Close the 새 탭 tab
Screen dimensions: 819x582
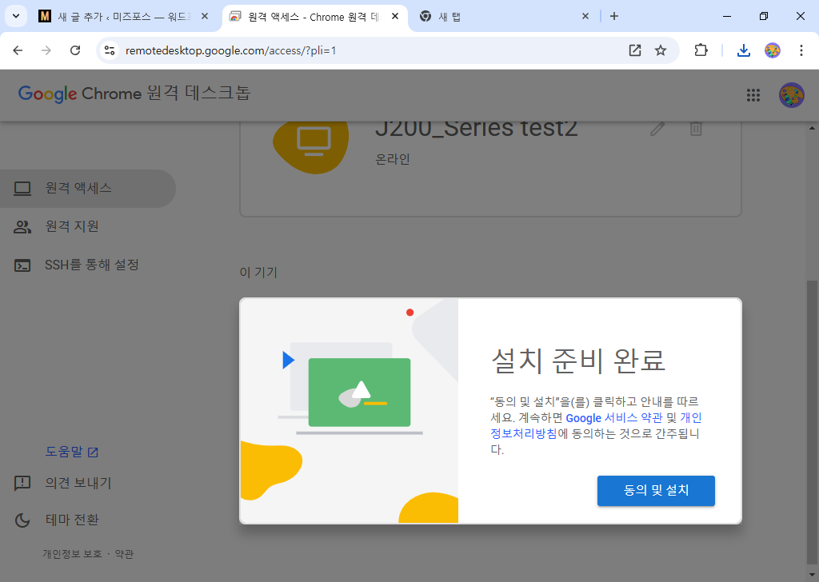[585, 17]
